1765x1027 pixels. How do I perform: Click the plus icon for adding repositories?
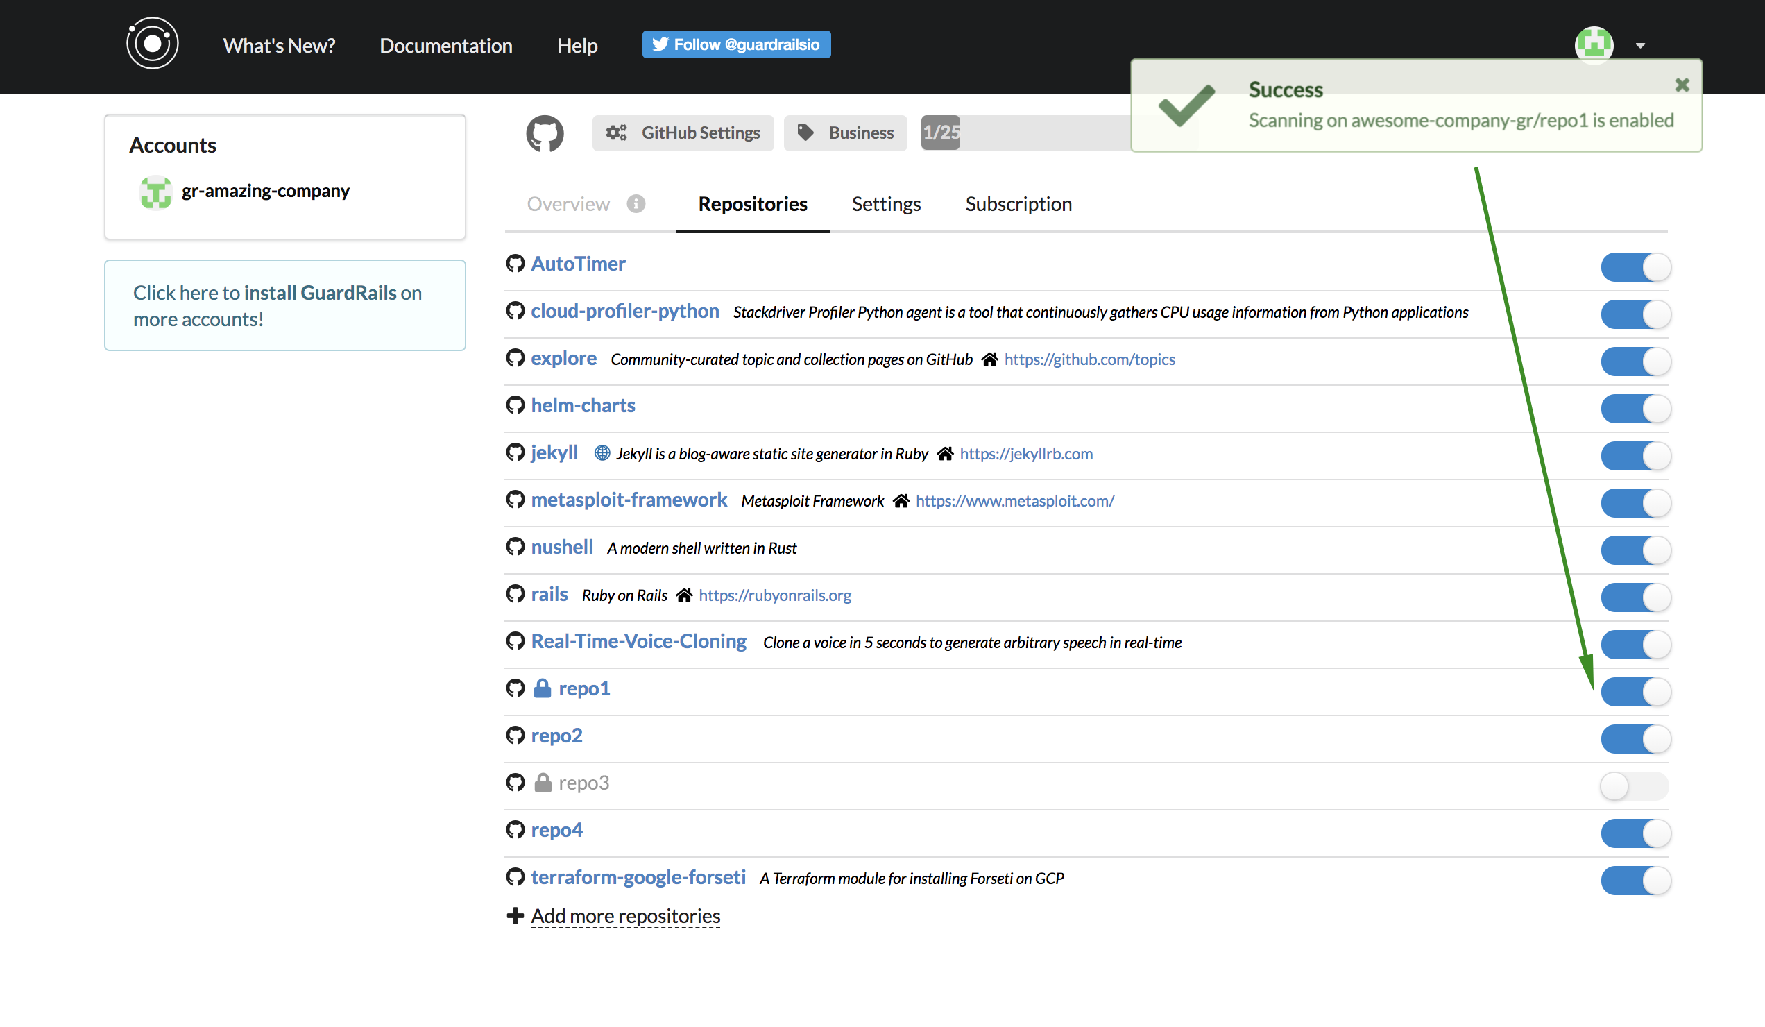pyautogui.click(x=515, y=915)
